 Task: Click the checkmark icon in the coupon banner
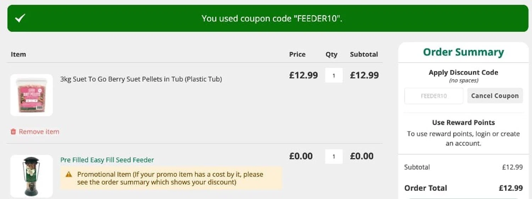click(20, 18)
